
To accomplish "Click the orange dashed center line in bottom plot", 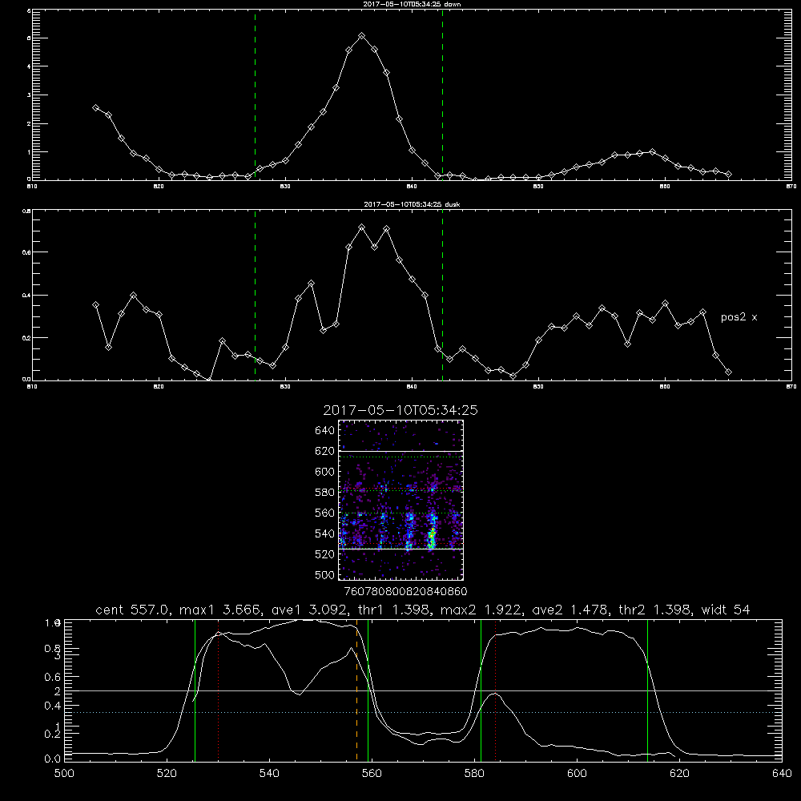I will point(356,690).
